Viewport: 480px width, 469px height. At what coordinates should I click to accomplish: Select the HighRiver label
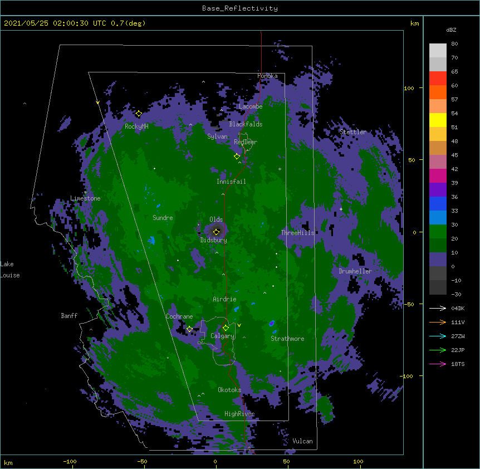239,414
